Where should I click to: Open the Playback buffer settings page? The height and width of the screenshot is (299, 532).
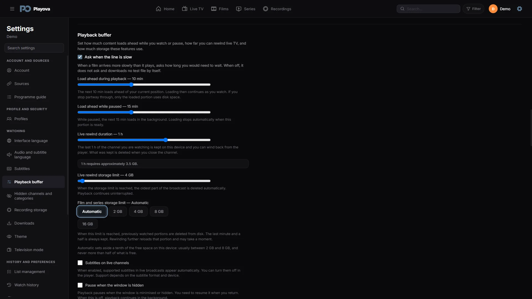[x=34, y=182]
